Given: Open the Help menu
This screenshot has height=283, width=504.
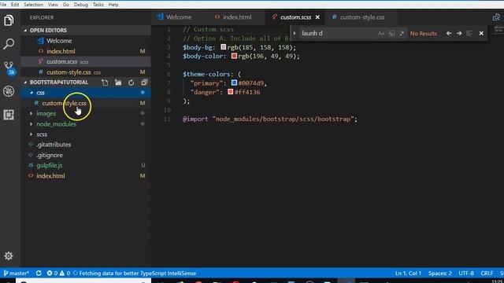Looking at the screenshot, I should click(x=113, y=5).
